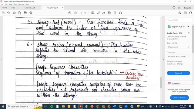Screen dimensions: 194x109
Task: Click the Type here to search box
Action: (24, 106)
